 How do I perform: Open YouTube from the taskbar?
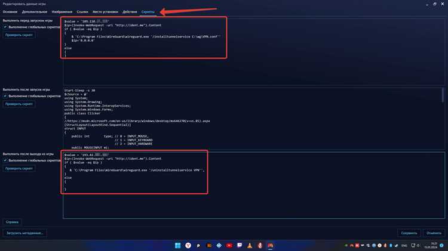tap(229, 245)
